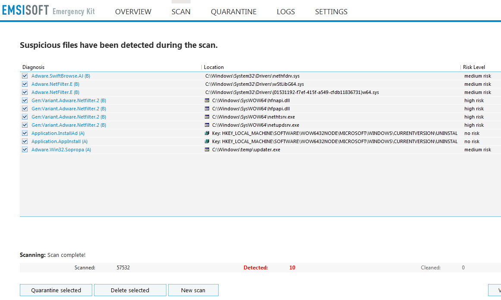The width and height of the screenshot is (501, 300).
Task: Click the "Scan complete!" status text
Action: [x=66, y=255]
